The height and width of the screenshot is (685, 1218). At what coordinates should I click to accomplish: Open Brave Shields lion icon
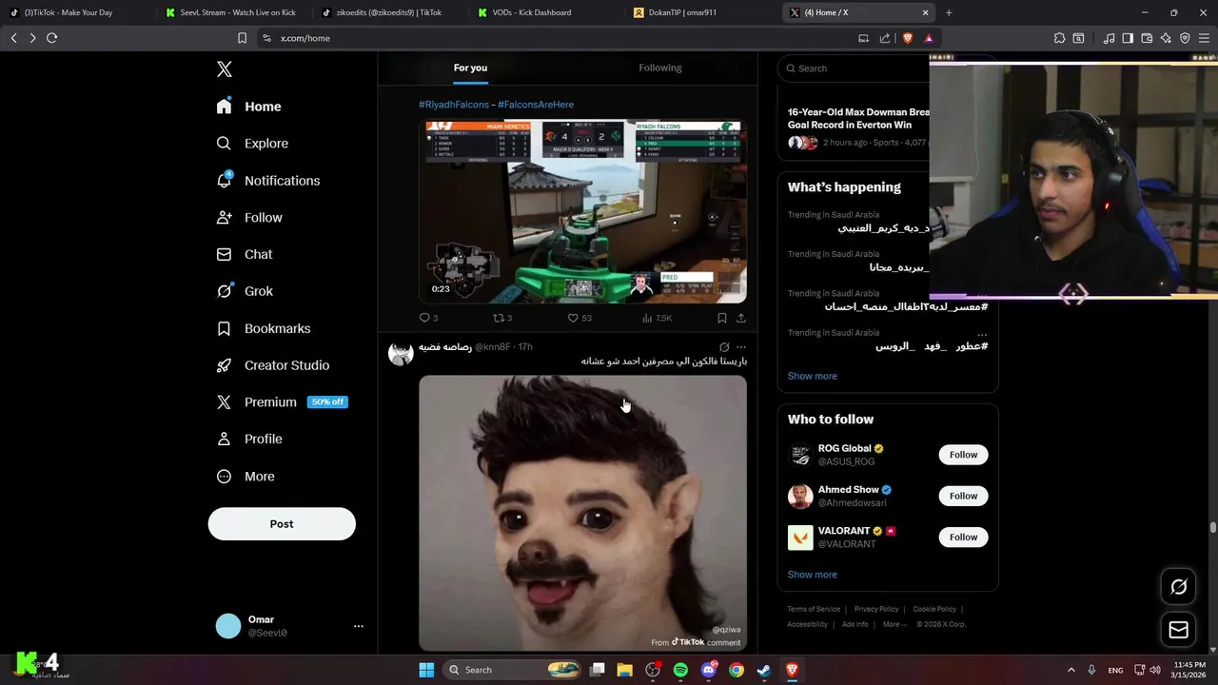click(x=907, y=38)
